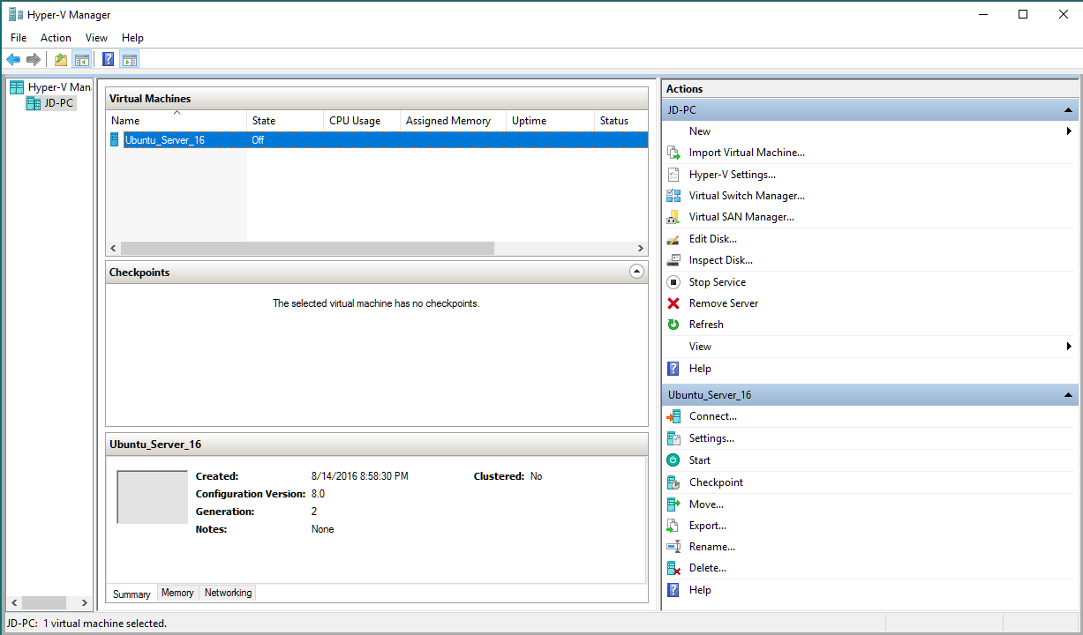Click Export... action link
The image size is (1083, 635).
coord(708,526)
